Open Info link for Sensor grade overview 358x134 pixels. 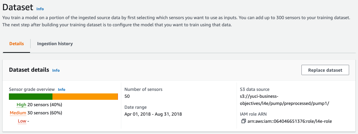pyautogui.click(x=61, y=90)
